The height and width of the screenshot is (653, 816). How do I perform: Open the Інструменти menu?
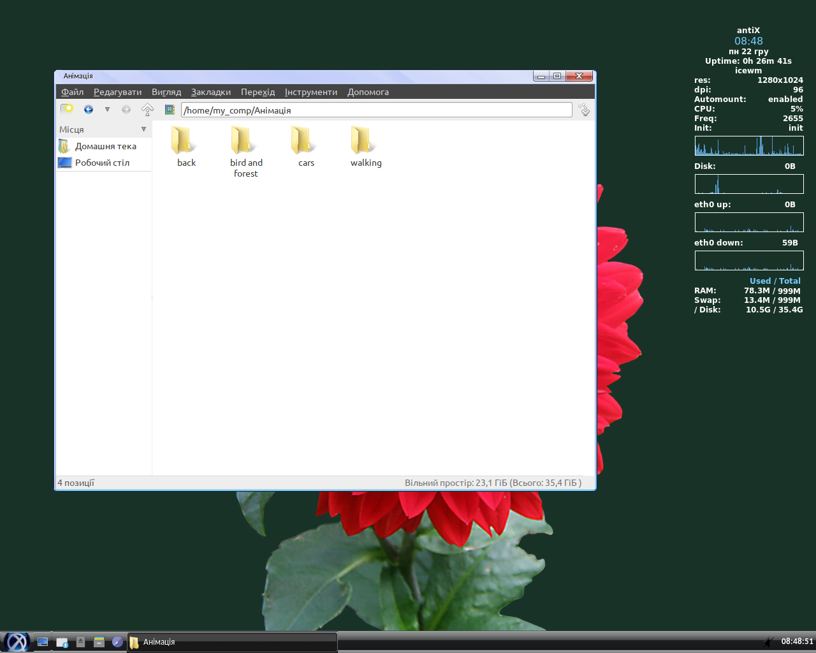tap(310, 92)
